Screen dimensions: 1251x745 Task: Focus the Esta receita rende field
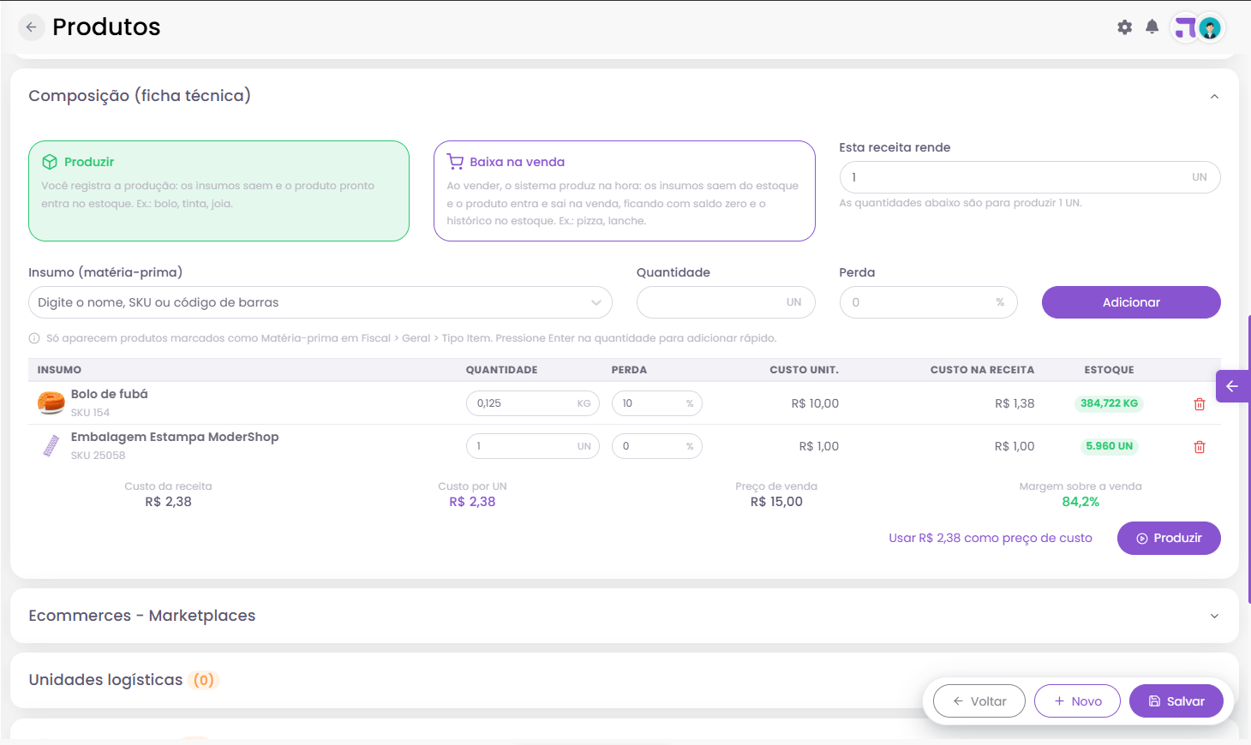[x=1030, y=177]
